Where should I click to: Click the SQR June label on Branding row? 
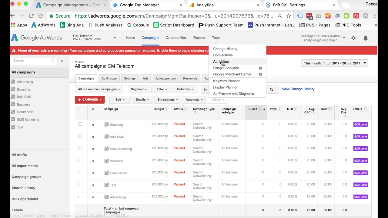(x=360, y=124)
